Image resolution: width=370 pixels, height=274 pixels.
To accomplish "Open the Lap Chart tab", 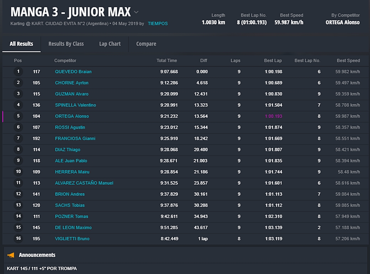I will click(x=110, y=44).
